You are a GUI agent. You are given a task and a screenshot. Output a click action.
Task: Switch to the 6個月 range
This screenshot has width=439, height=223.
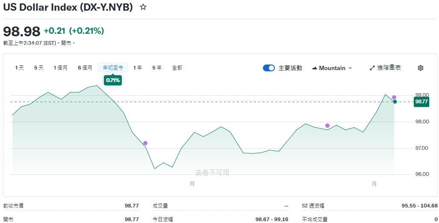point(85,67)
